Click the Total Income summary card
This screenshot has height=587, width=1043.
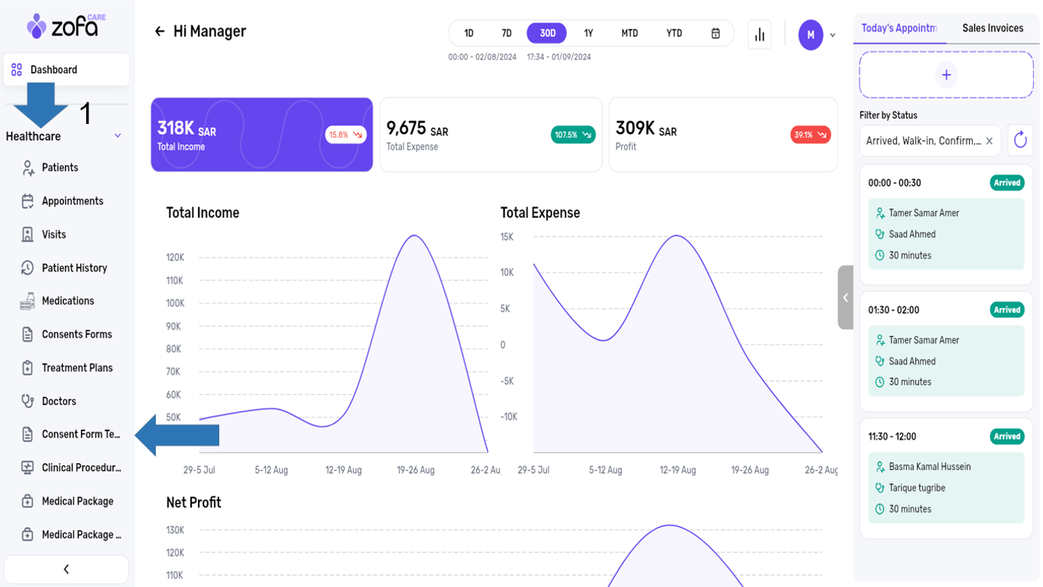[262, 134]
